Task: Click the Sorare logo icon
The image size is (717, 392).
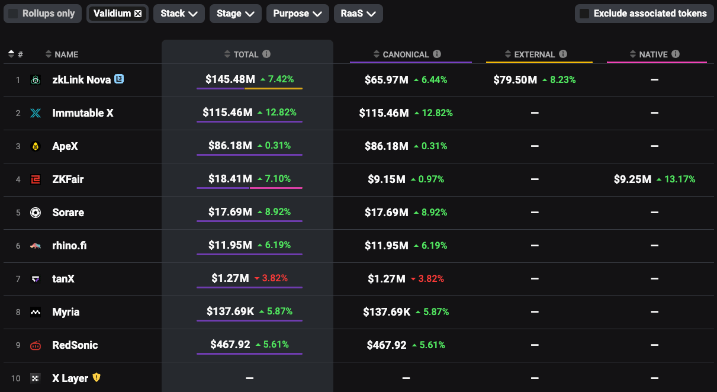Action: click(x=36, y=213)
